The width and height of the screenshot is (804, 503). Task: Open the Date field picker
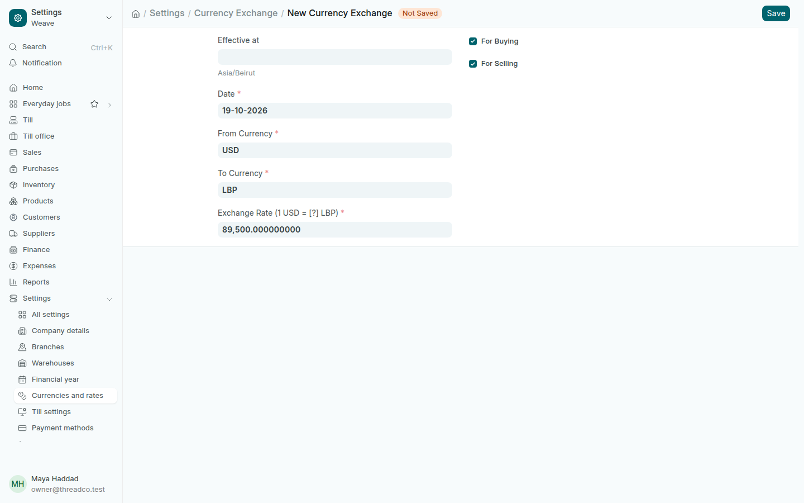[x=335, y=111]
